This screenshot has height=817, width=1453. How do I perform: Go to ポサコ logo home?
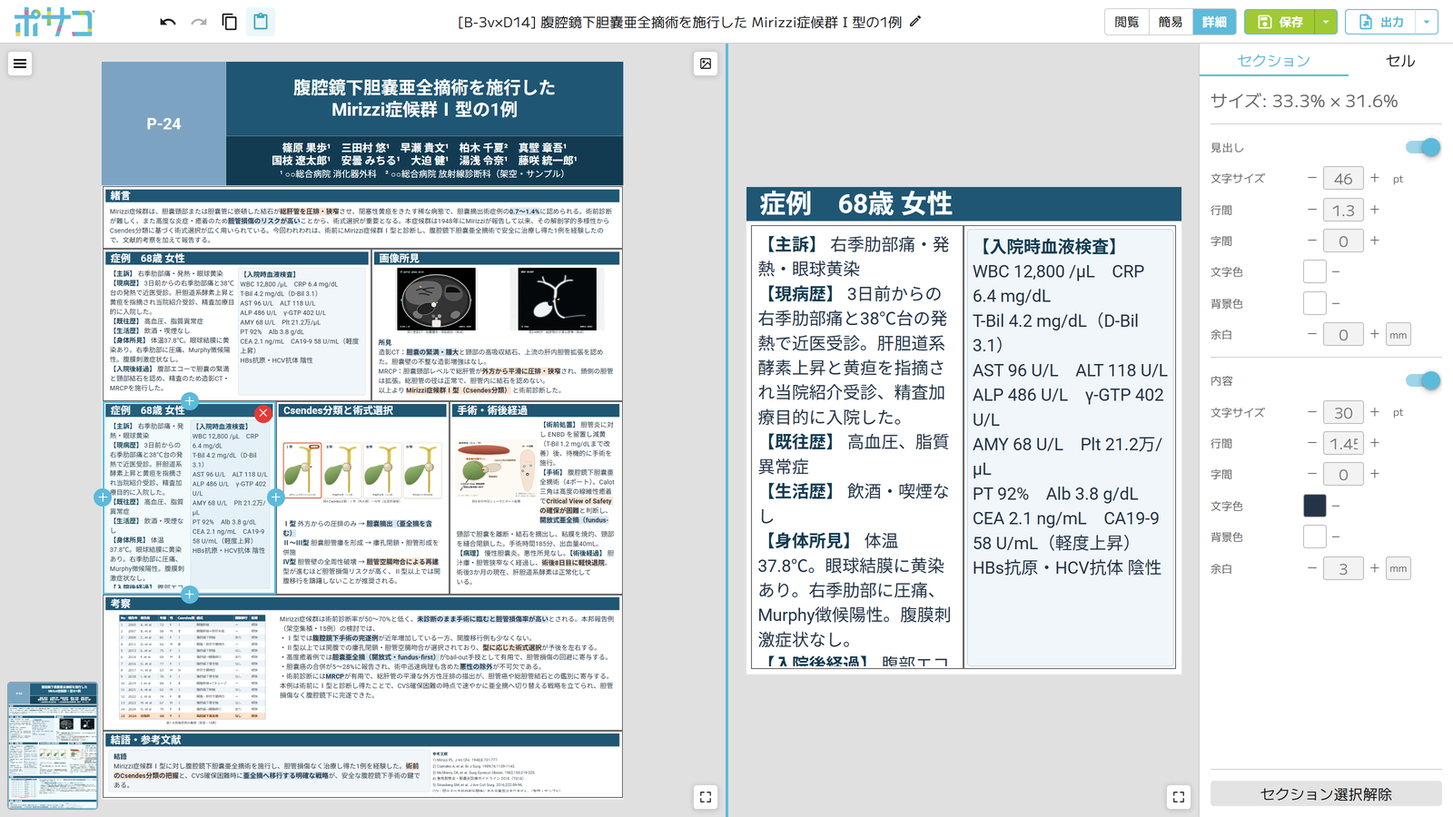[54, 22]
